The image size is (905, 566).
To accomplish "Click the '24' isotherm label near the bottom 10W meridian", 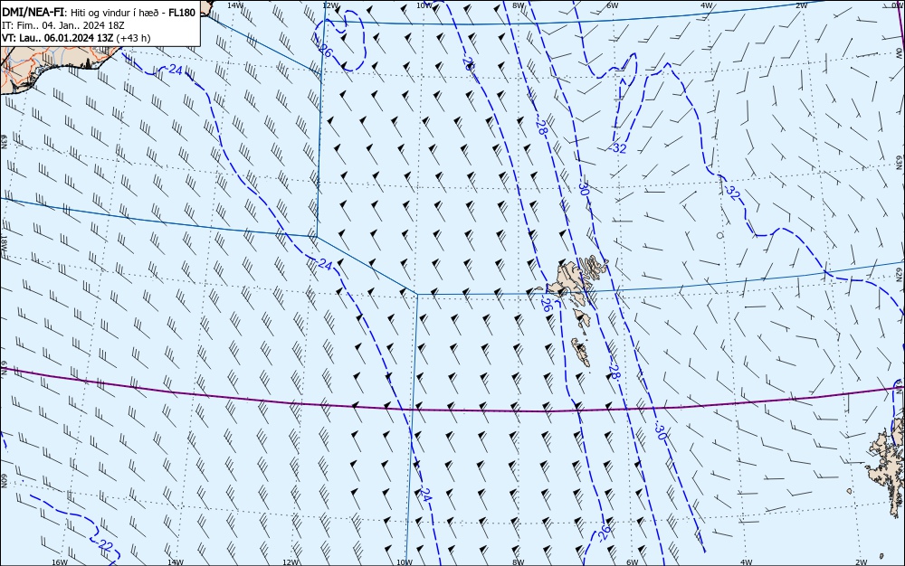I will click(x=426, y=495).
